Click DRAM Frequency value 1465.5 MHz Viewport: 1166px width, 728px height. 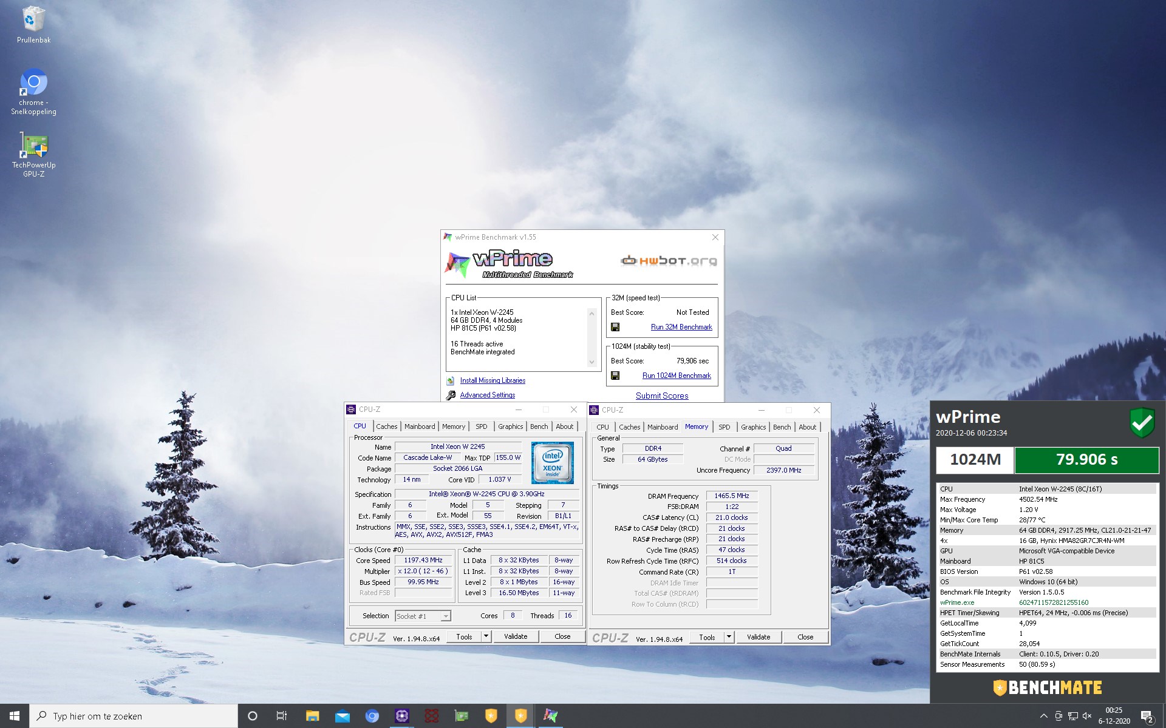(x=732, y=496)
